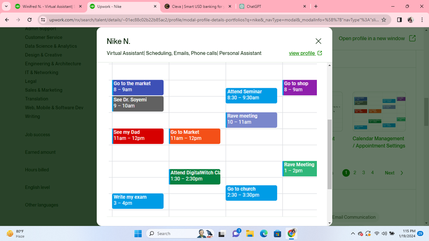429x241 pixels.
Task: Open Calendar Management portfolio thumbnail
Action: pos(379,112)
